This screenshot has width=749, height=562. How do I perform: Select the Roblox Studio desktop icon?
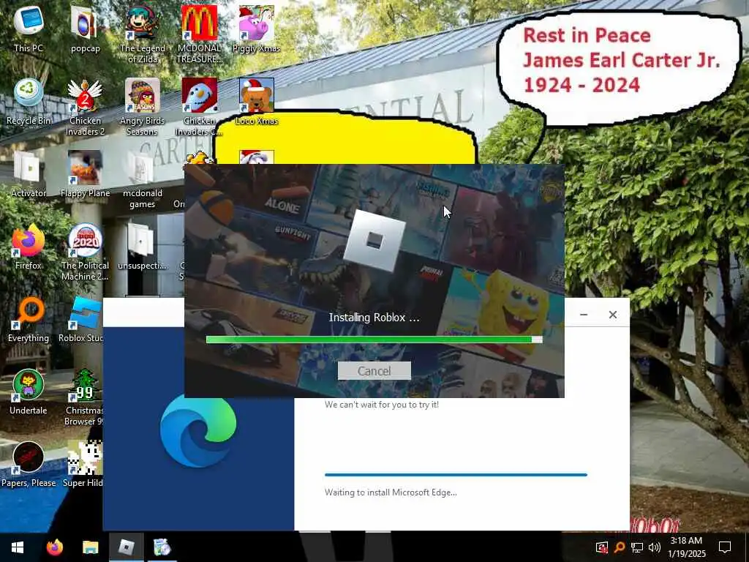tap(81, 319)
